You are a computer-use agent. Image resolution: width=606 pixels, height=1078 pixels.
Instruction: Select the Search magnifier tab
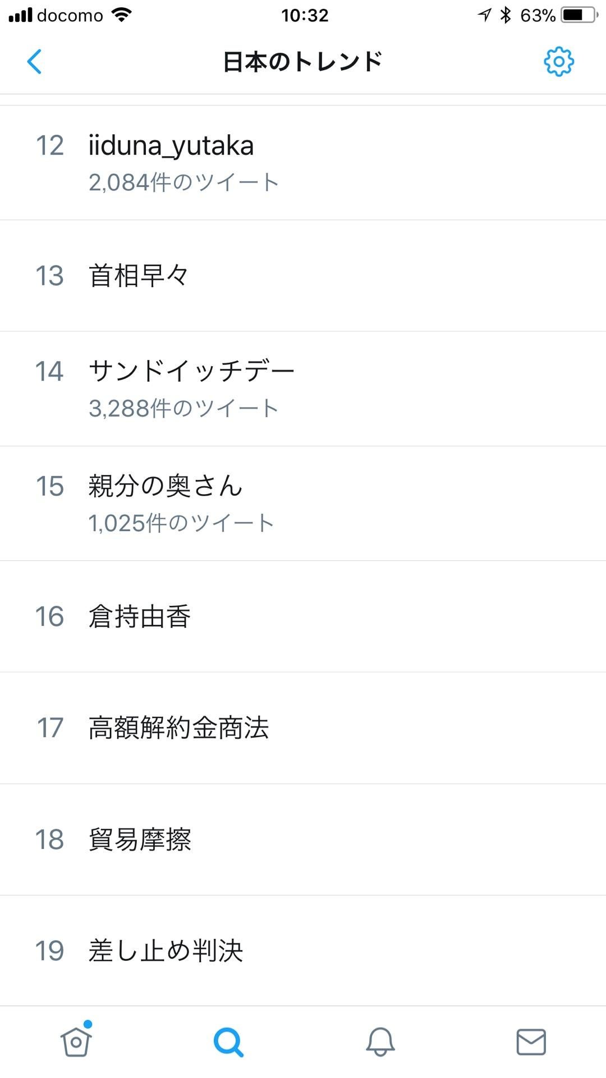pos(228,1042)
